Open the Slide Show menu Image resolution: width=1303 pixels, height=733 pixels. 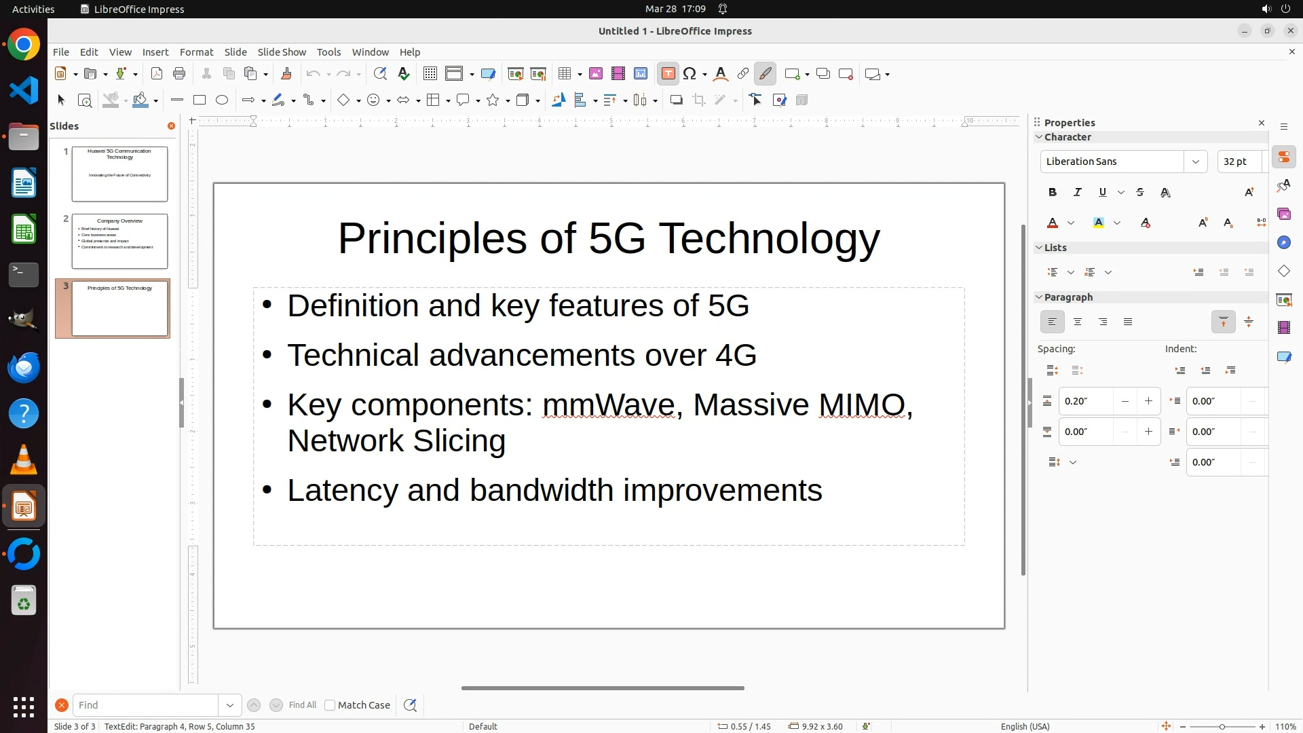point(282,52)
